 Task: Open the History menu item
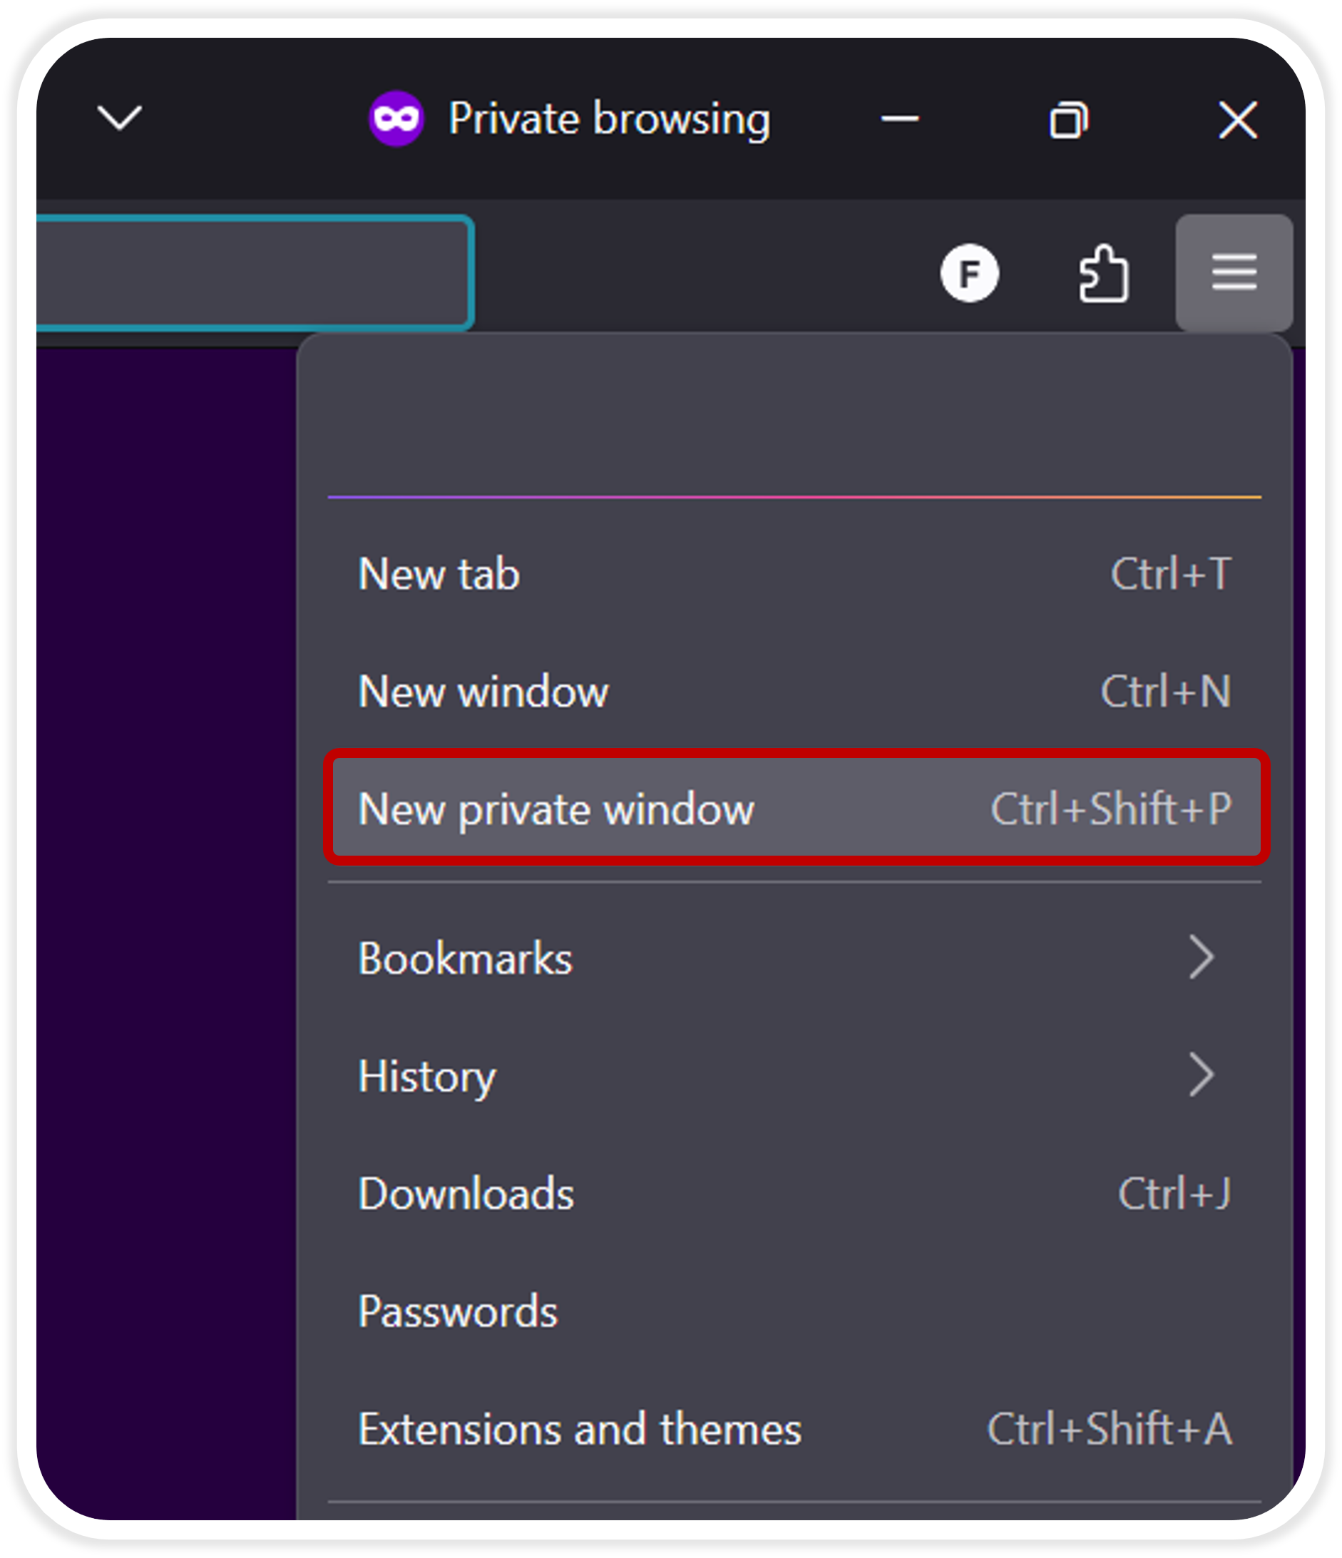coord(427,1076)
